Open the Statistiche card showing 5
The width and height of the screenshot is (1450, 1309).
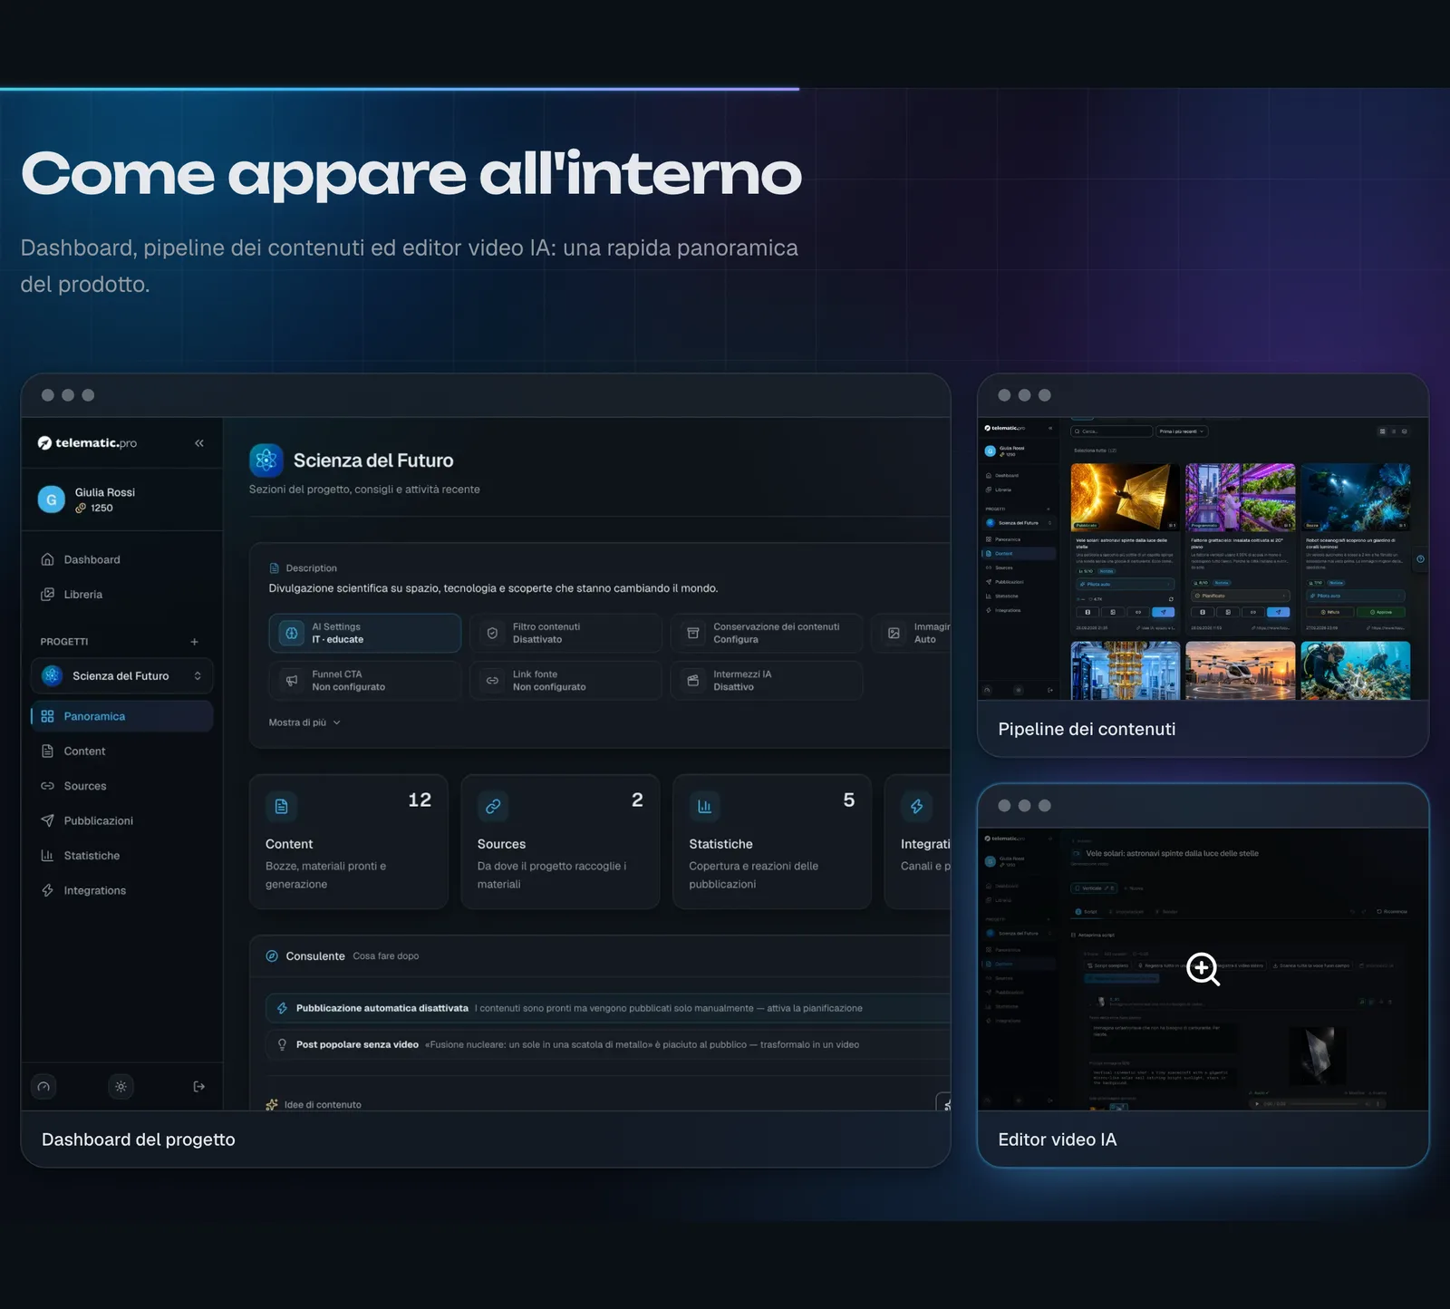pyautogui.click(x=772, y=841)
